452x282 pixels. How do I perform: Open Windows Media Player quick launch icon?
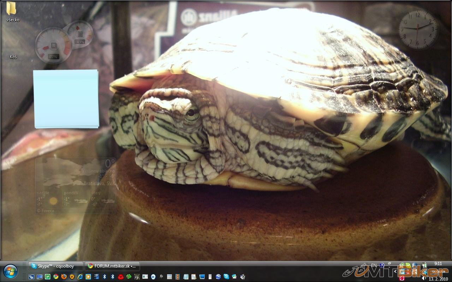(88, 277)
